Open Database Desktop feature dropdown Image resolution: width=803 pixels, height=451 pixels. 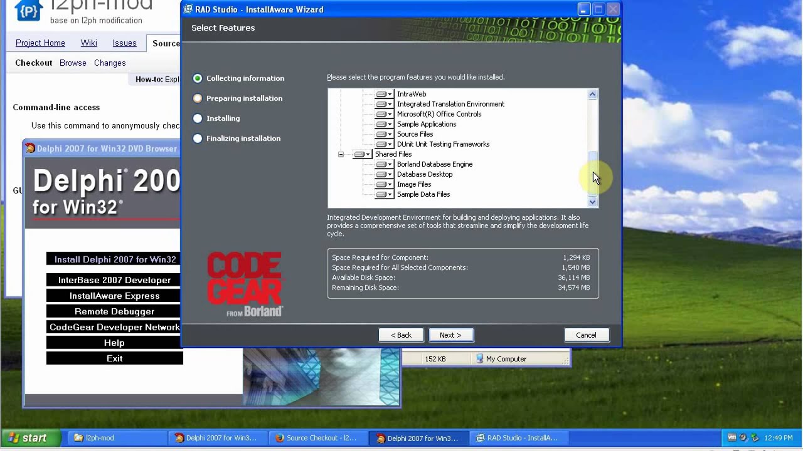pos(384,174)
